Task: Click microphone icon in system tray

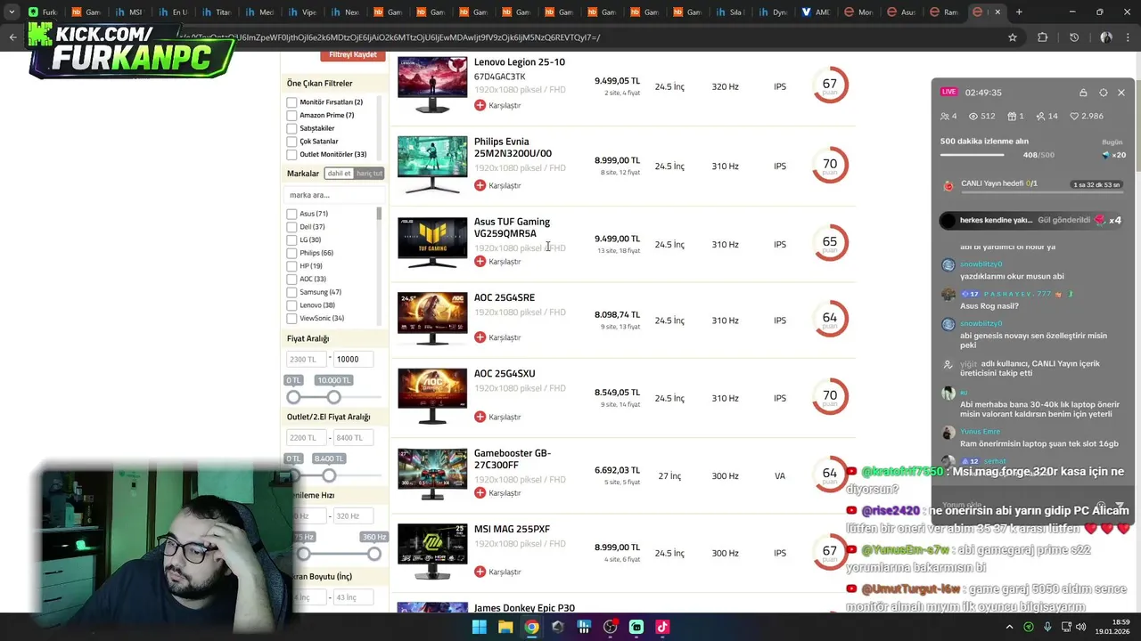Action: click(x=1047, y=627)
